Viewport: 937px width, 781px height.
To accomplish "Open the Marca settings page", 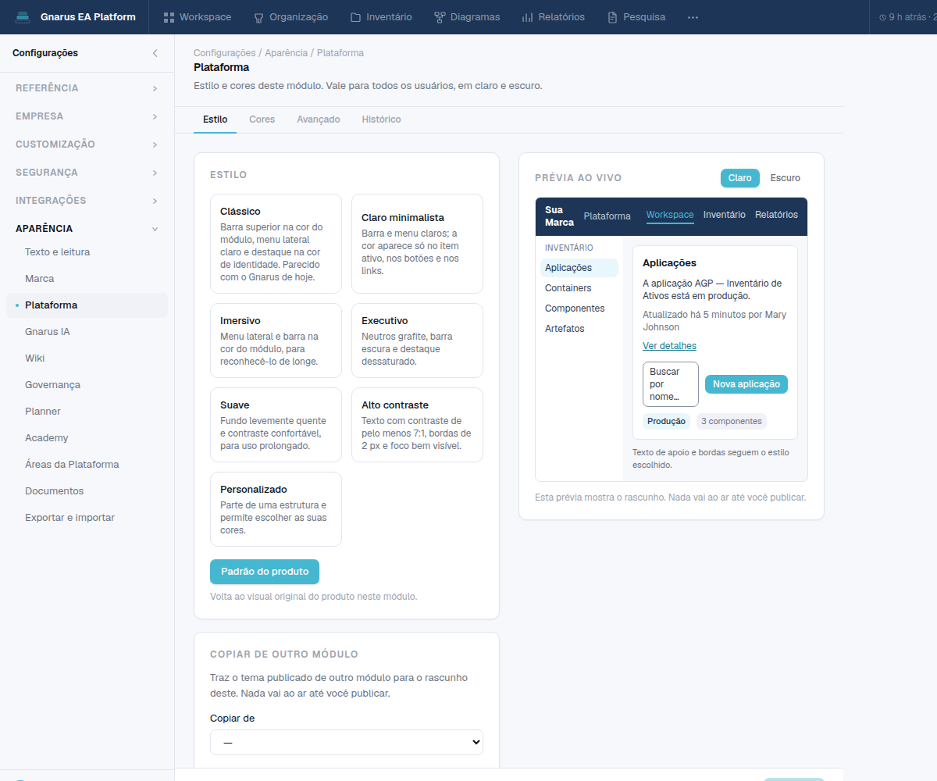I will click(x=87, y=279).
